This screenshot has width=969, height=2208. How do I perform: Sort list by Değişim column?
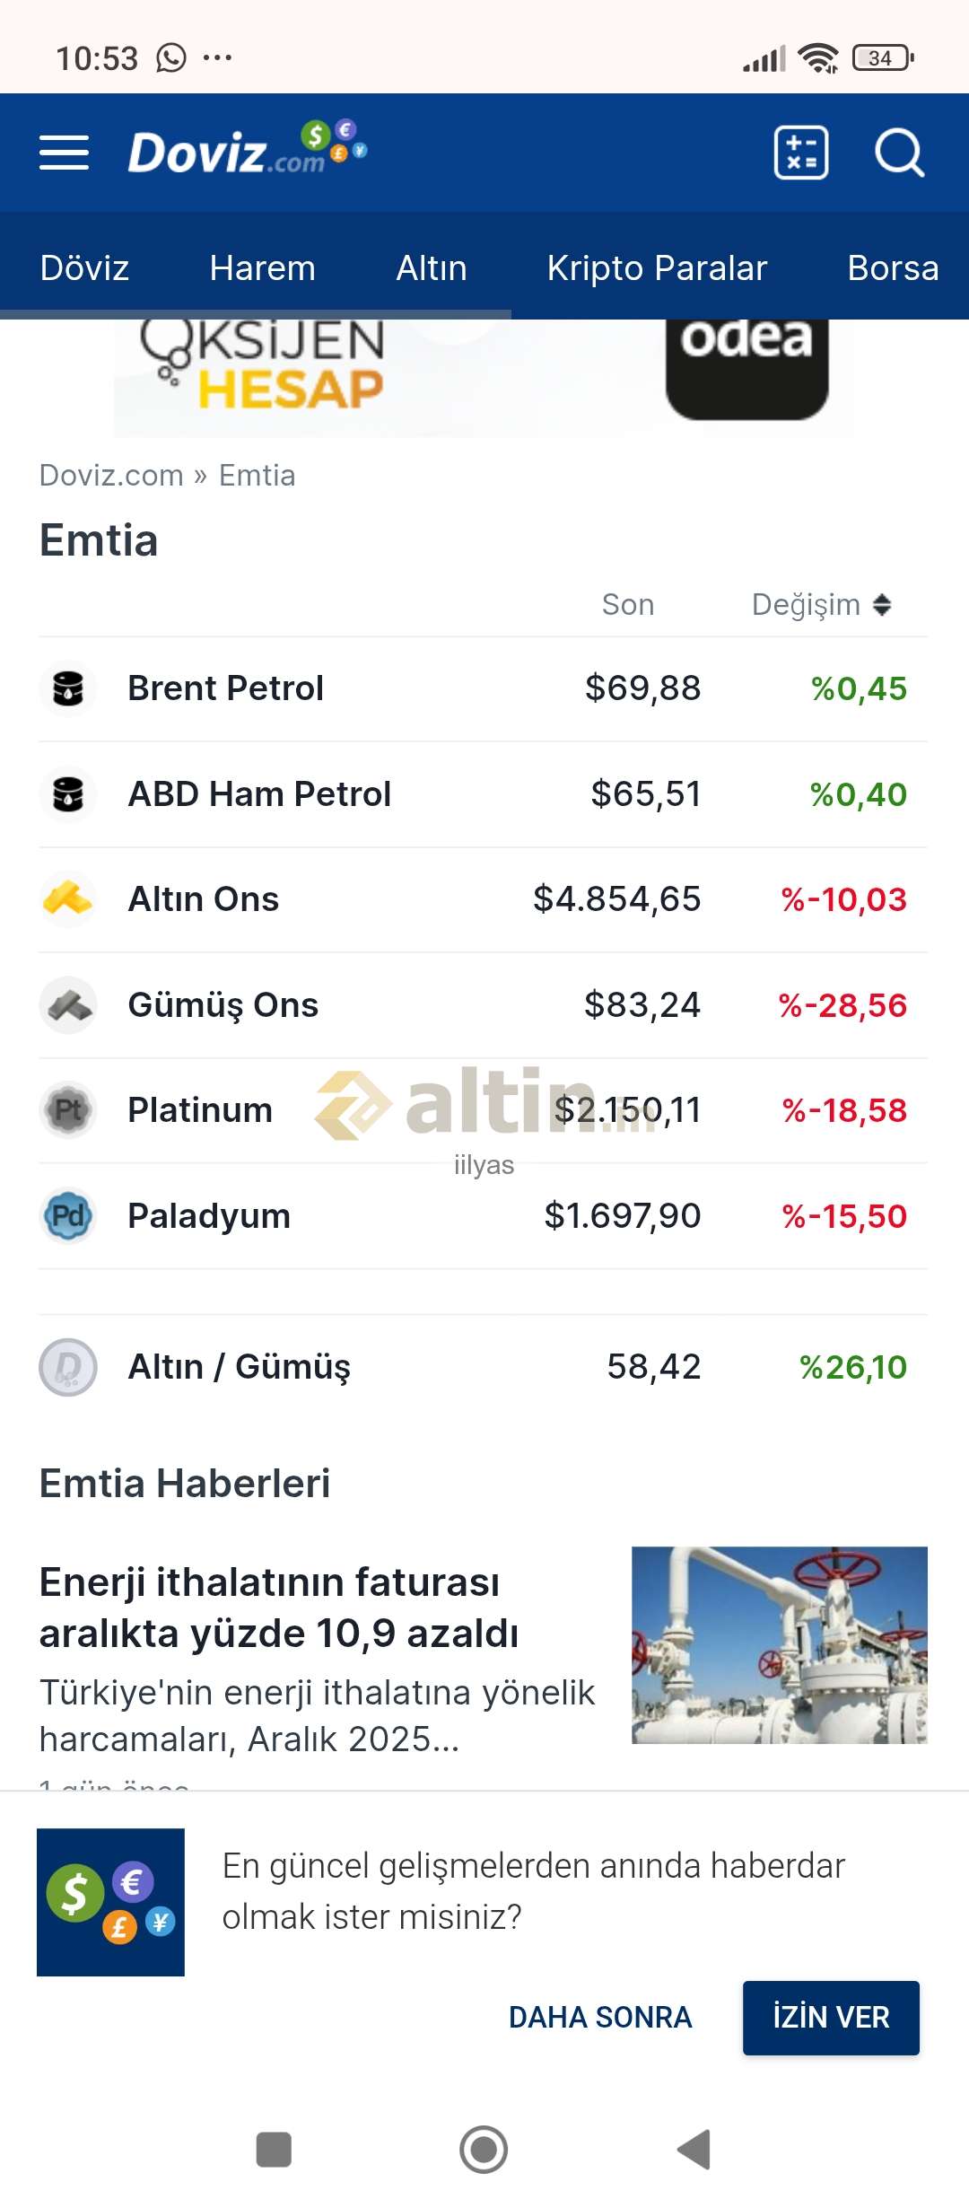(x=821, y=605)
